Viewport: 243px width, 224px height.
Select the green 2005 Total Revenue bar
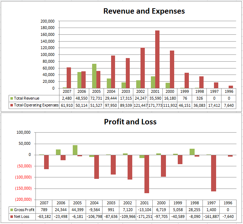coord(94,76)
